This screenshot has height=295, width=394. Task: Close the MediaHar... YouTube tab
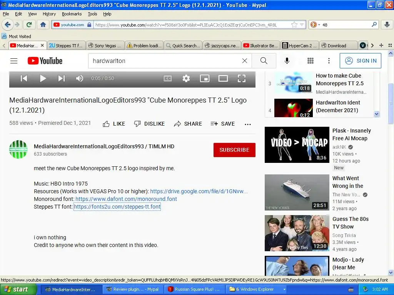click(42, 45)
